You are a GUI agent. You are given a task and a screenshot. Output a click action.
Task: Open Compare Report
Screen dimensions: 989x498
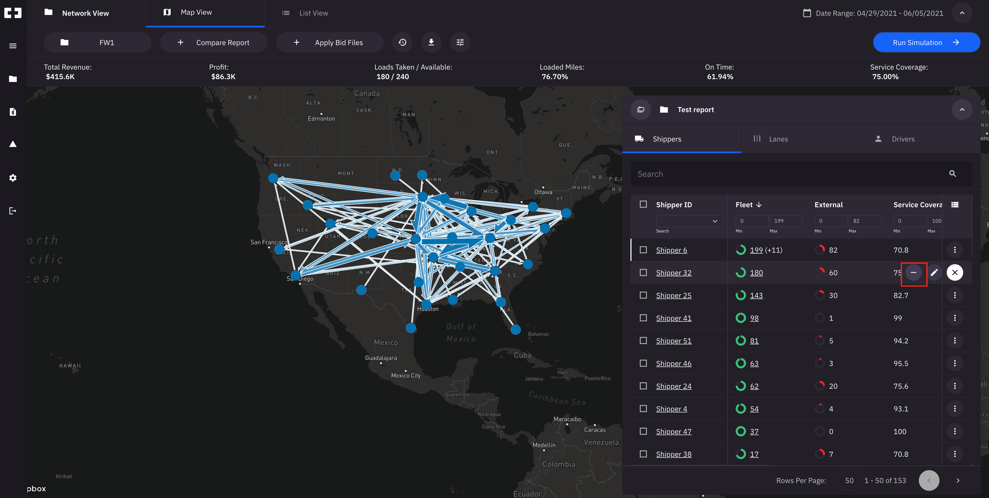tap(214, 42)
